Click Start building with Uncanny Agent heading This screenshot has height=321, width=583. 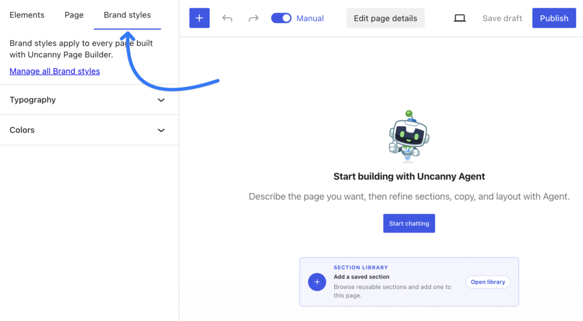[409, 176]
